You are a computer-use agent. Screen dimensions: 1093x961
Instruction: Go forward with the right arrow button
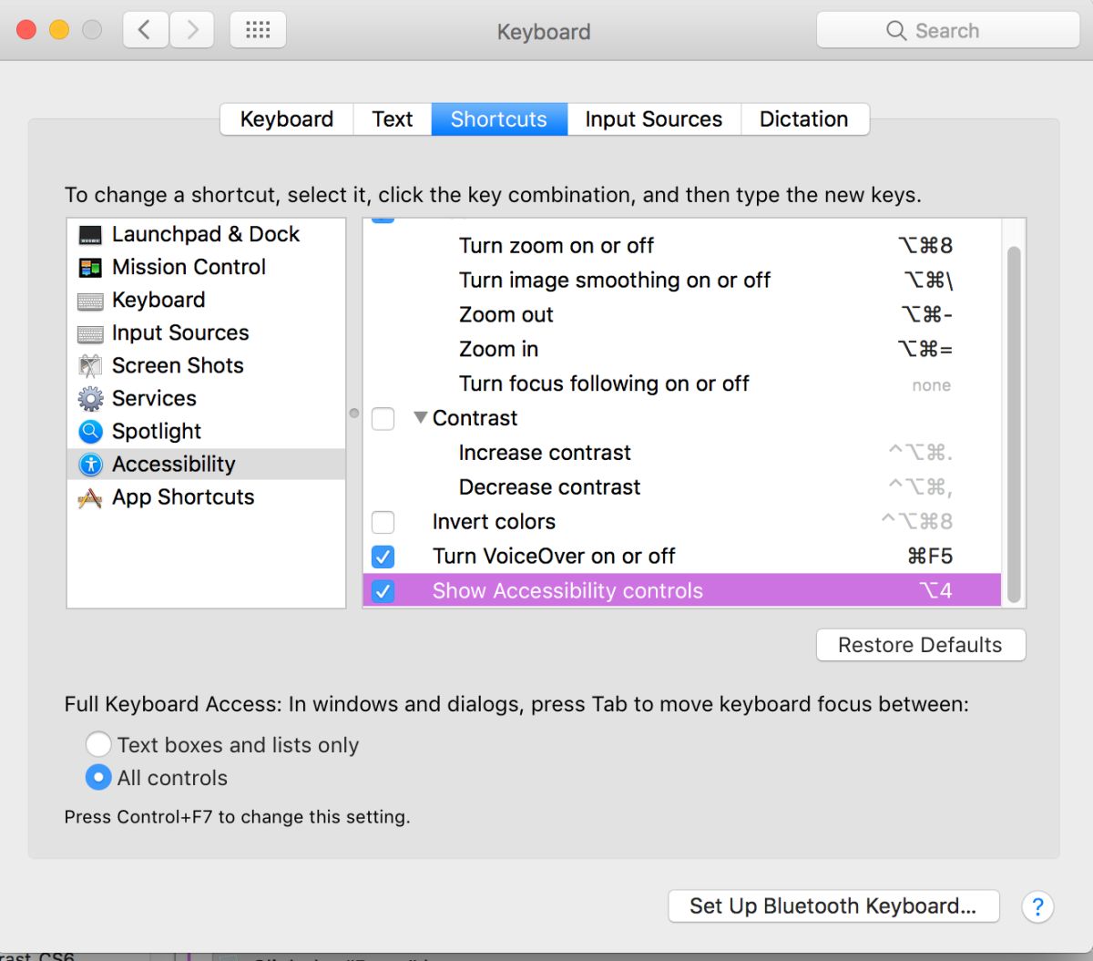(x=192, y=30)
